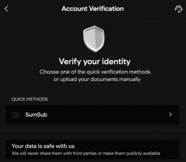Viewport: 186px width, 162px height.
Task: Select the SumSub verification method
Action: click(x=93, y=115)
